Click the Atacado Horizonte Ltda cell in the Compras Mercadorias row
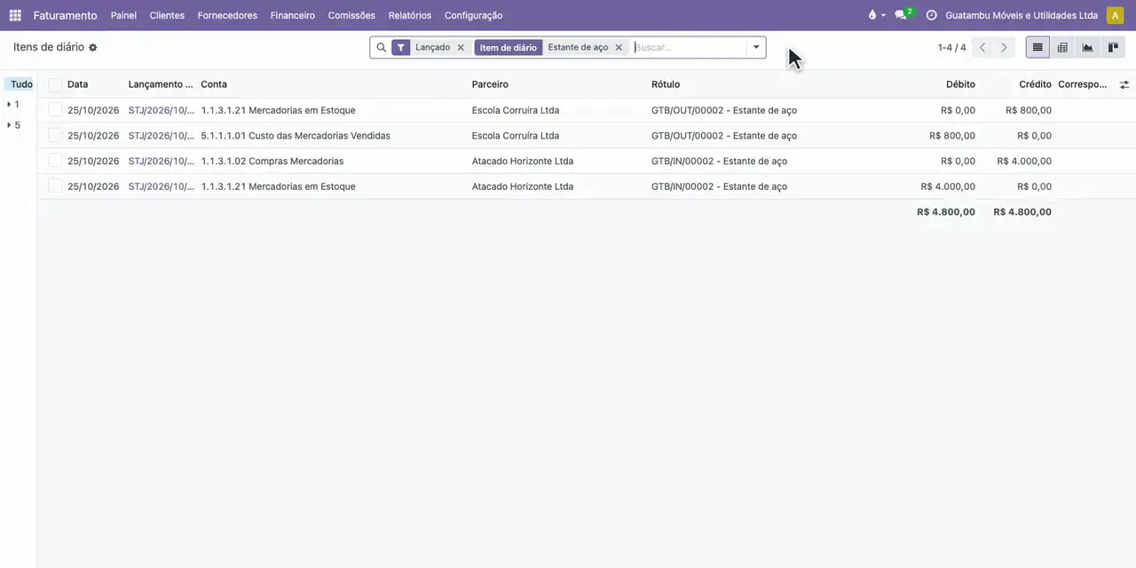This screenshot has height=568, width=1136. 523,161
